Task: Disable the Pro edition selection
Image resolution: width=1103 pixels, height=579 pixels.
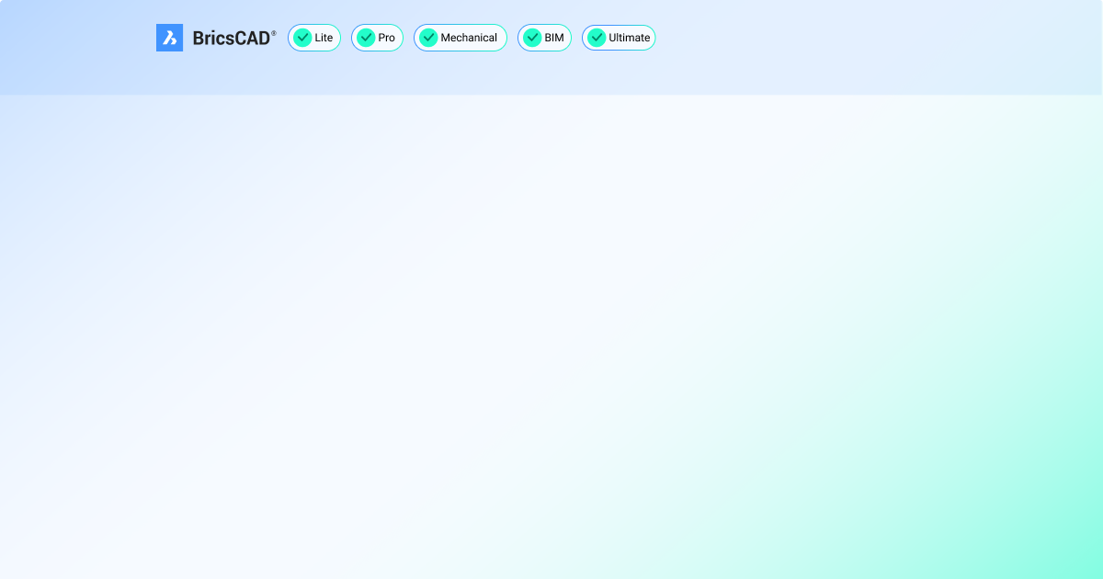Action: pos(377,38)
